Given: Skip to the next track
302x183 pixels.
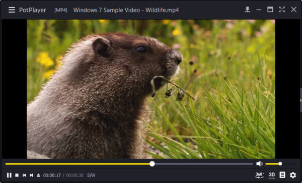Looking at the screenshot, I should pos(31,175).
